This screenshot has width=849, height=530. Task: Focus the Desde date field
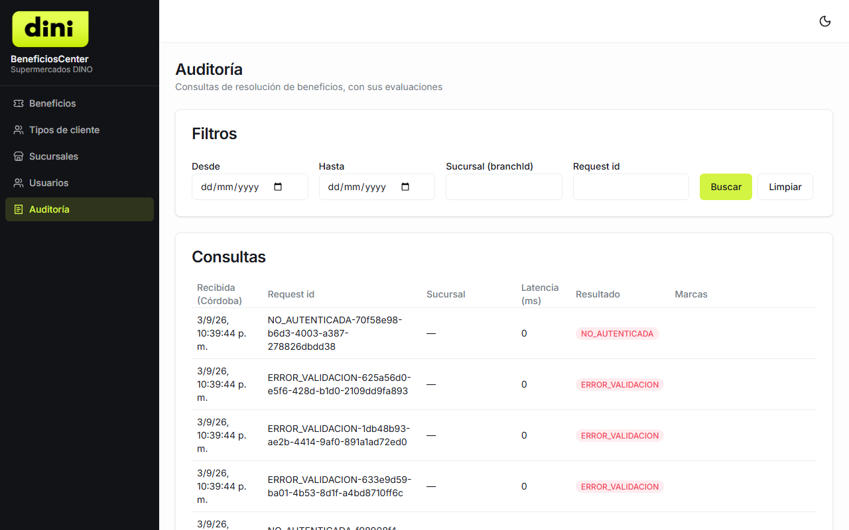click(250, 187)
